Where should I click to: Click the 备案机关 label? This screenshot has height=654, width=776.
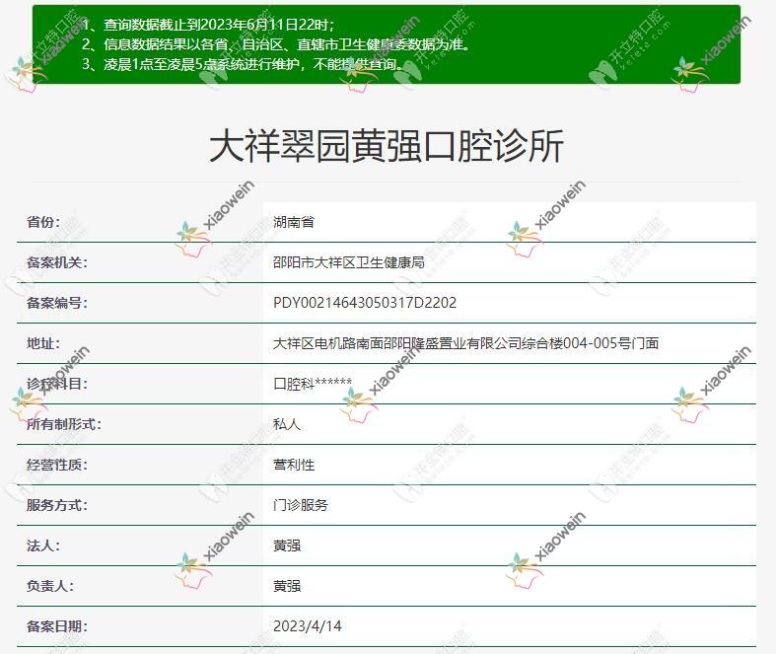point(57,262)
